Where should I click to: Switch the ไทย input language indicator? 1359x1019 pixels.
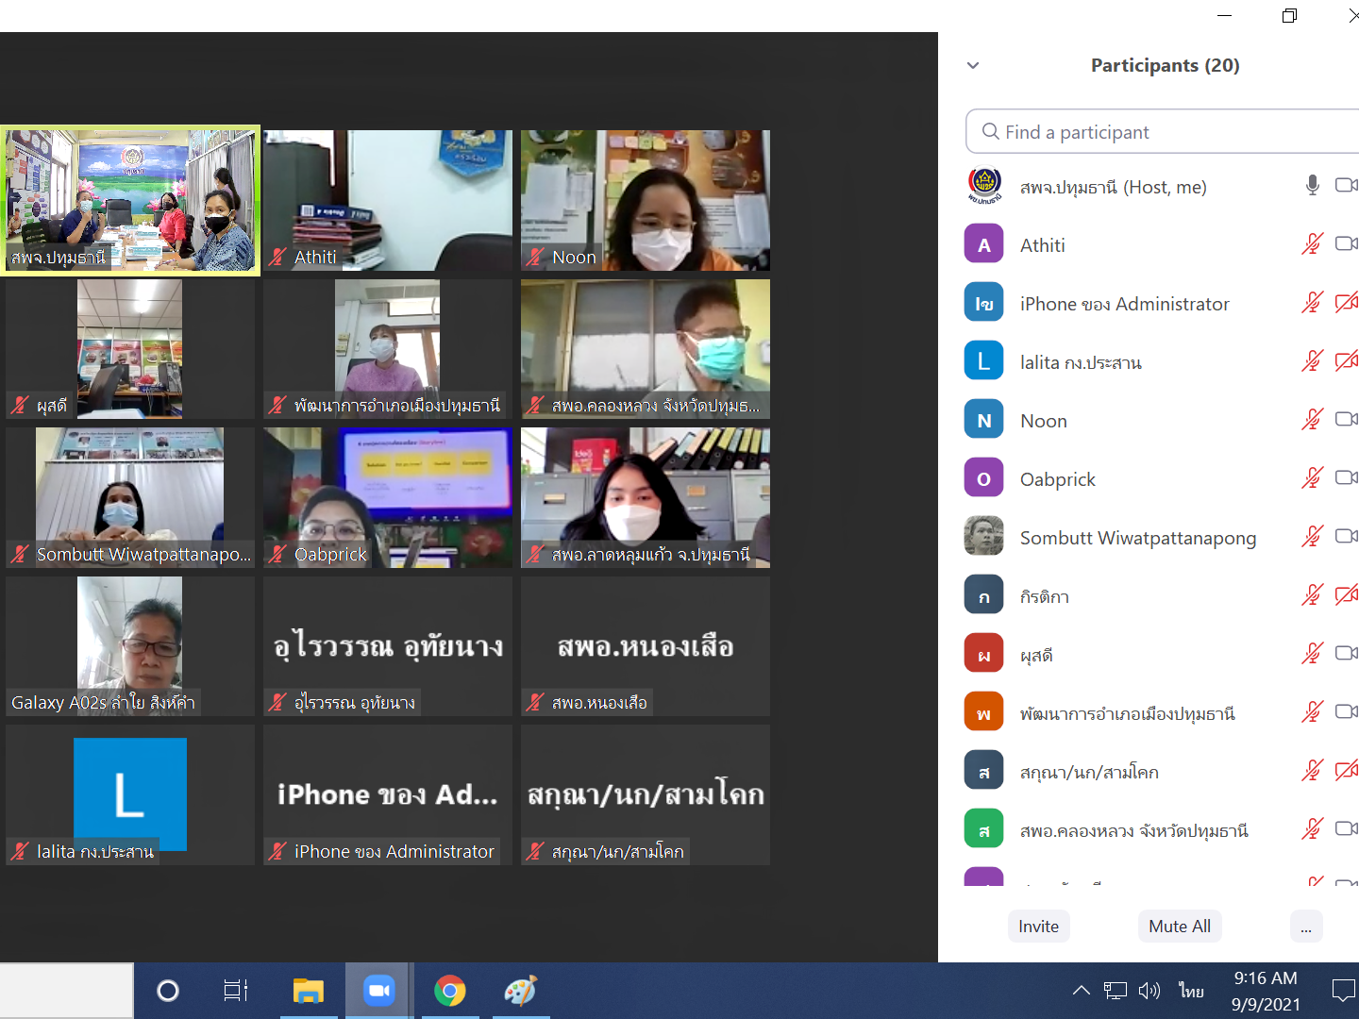pyautogui.click(x=1191, y=991)
